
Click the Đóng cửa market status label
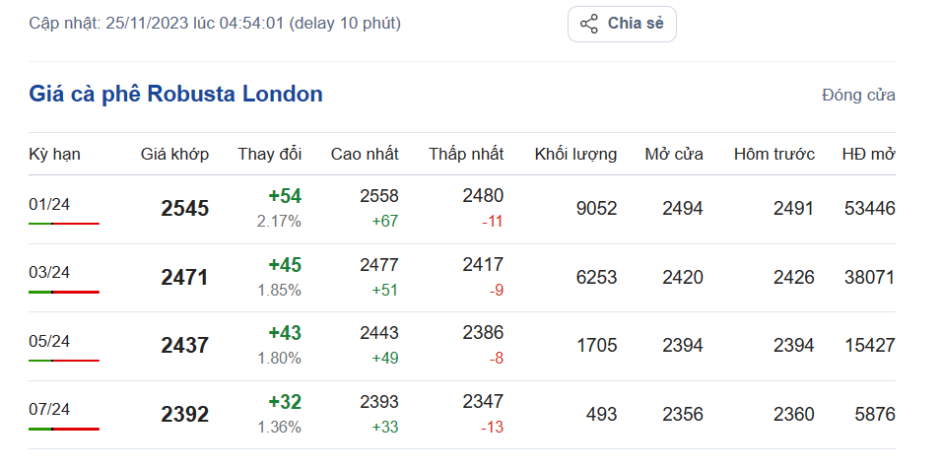point(858,95)
